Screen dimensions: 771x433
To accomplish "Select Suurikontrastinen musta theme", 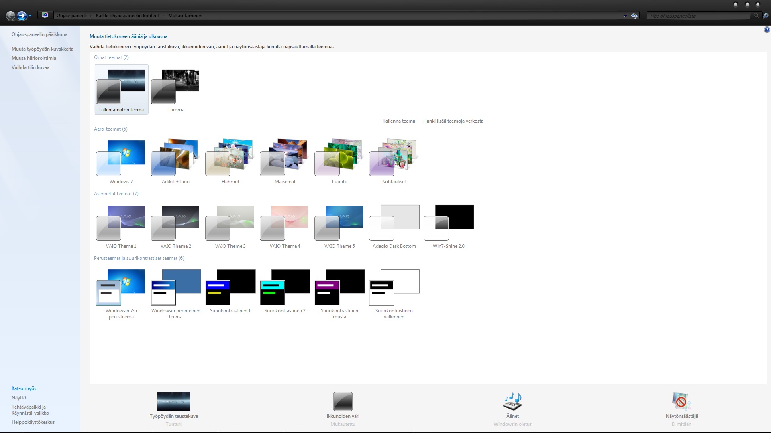I will tap(339, 293).
